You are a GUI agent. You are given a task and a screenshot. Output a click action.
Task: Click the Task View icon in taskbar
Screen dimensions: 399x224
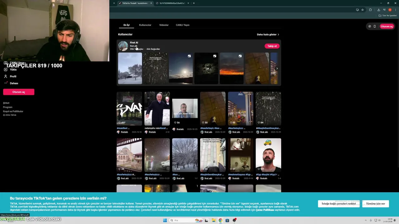point(206,220)
